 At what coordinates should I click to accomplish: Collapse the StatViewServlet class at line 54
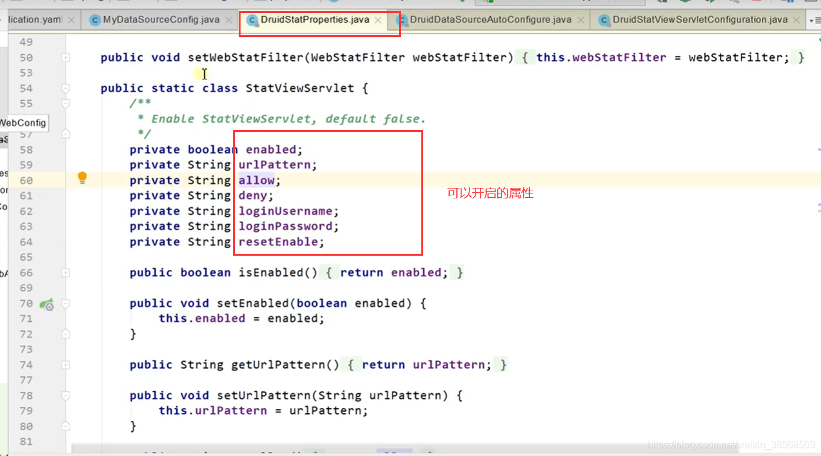tap(65, 89)
